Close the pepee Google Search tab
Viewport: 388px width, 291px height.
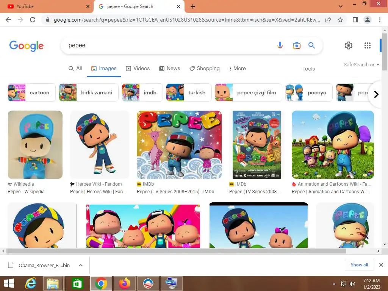point(178,6)
